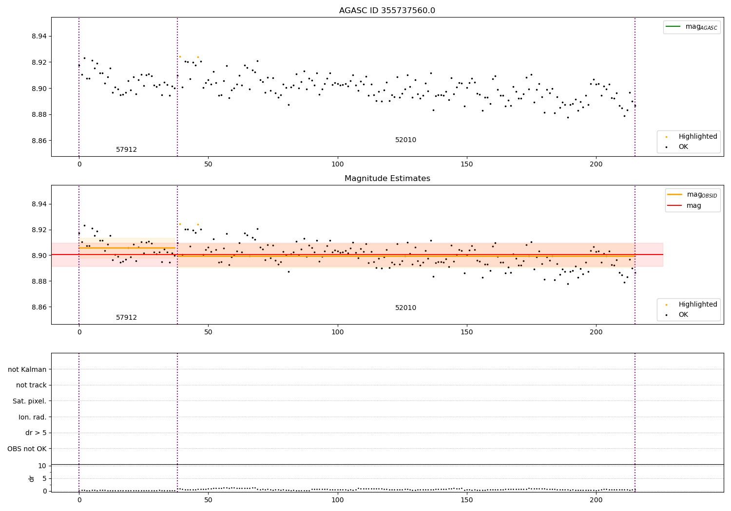Image resolution: width=731 pixels, height=511 pixels.
Task: Select the mag OBSID legend label
Action: click(x=702, y=195)
